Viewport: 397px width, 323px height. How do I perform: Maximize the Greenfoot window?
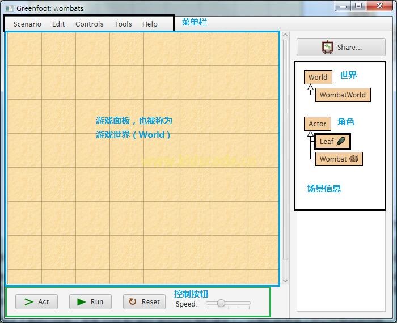click(x=358, y=6)
